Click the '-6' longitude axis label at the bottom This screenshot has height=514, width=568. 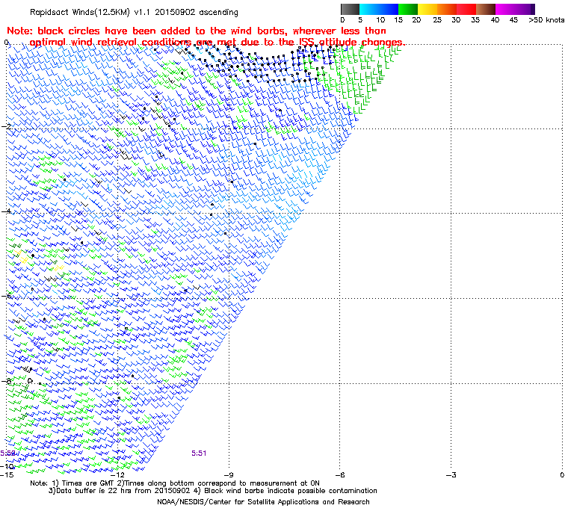(340, 475)
